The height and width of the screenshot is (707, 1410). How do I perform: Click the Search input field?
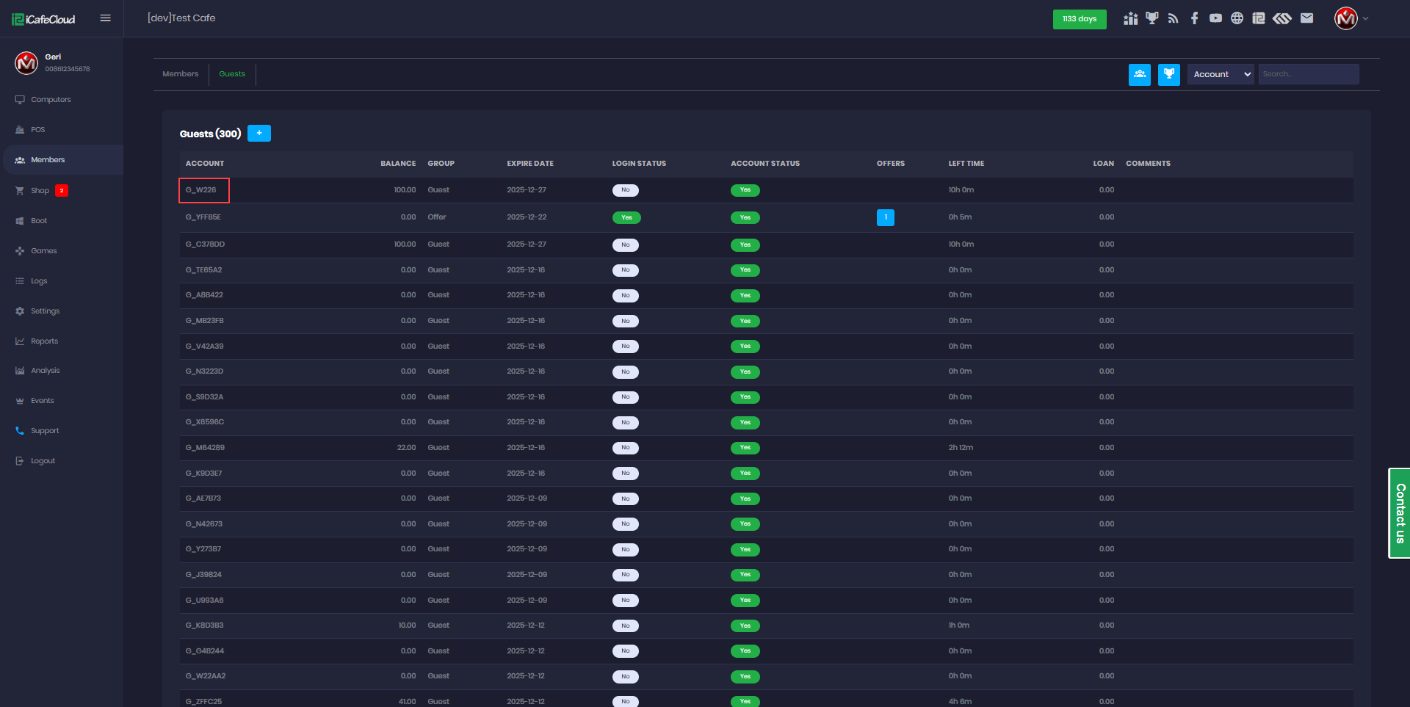(1308, 74)
